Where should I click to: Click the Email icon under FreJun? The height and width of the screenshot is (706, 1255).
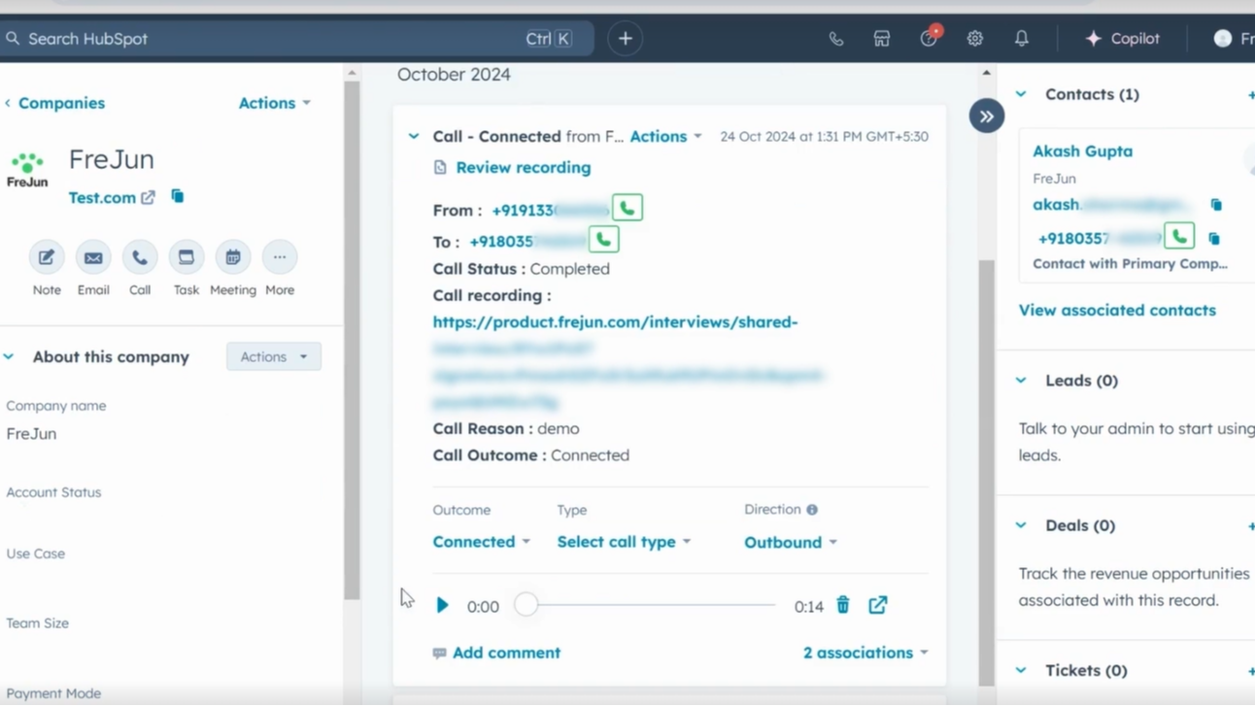93,257
